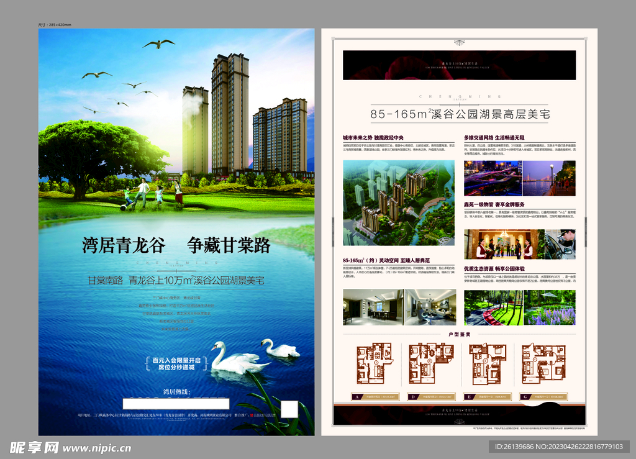Click the "D" unit type label bar

click(x=431, y=397)
